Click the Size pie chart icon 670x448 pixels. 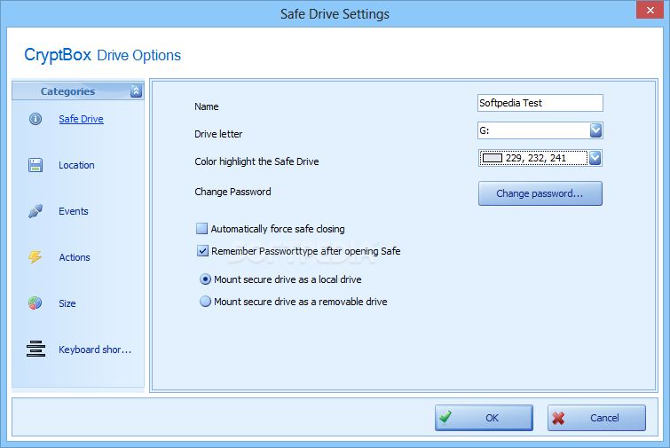pos(35,303)
